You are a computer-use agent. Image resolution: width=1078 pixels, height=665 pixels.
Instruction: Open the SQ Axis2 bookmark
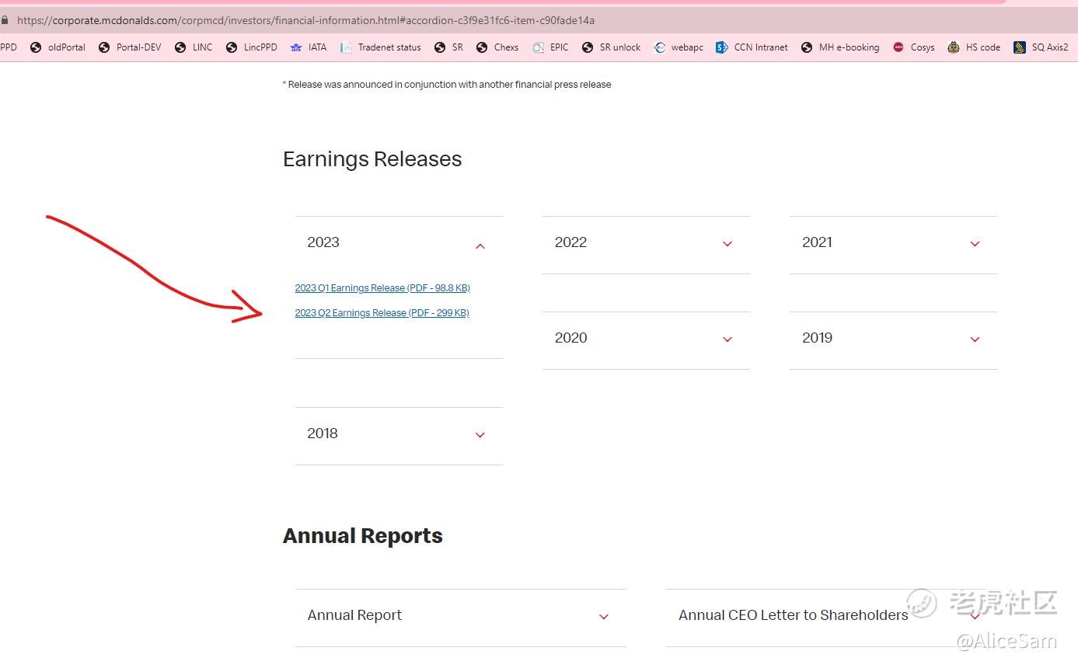coord(1041,47)
